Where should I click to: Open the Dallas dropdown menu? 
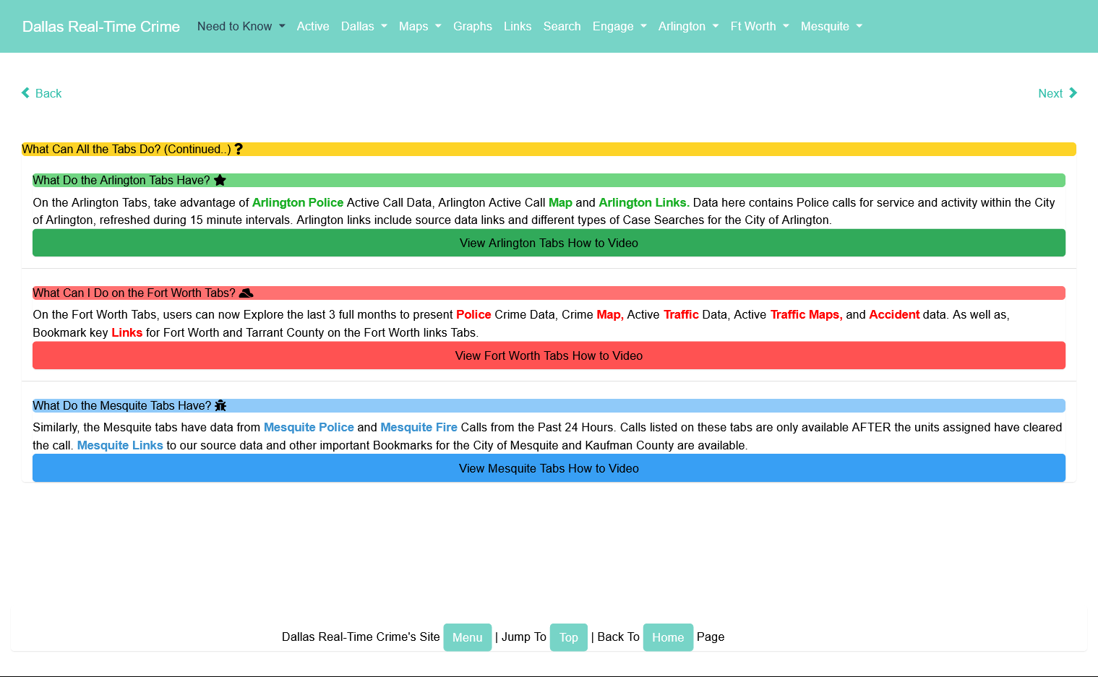(364, 27)
